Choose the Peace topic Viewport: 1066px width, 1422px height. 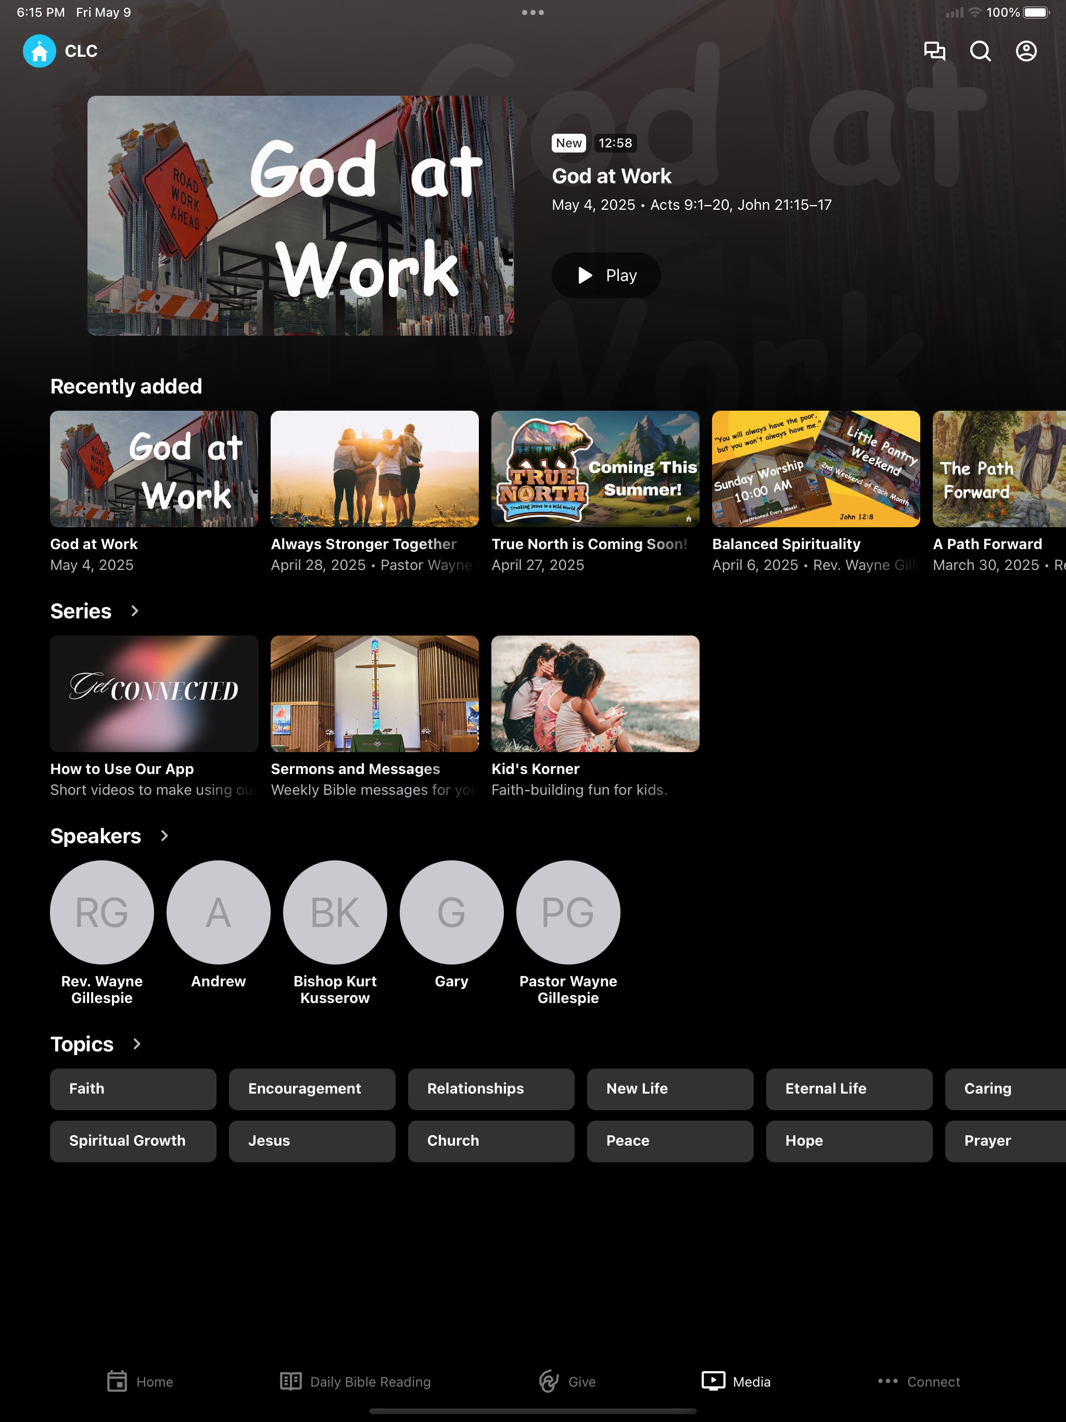pos(670,1141)
